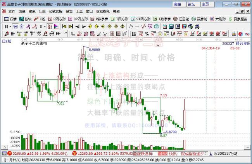The height and width of the screenshot is (164, 252).
Task: Click the infinity loop icon
Action: 247,34
